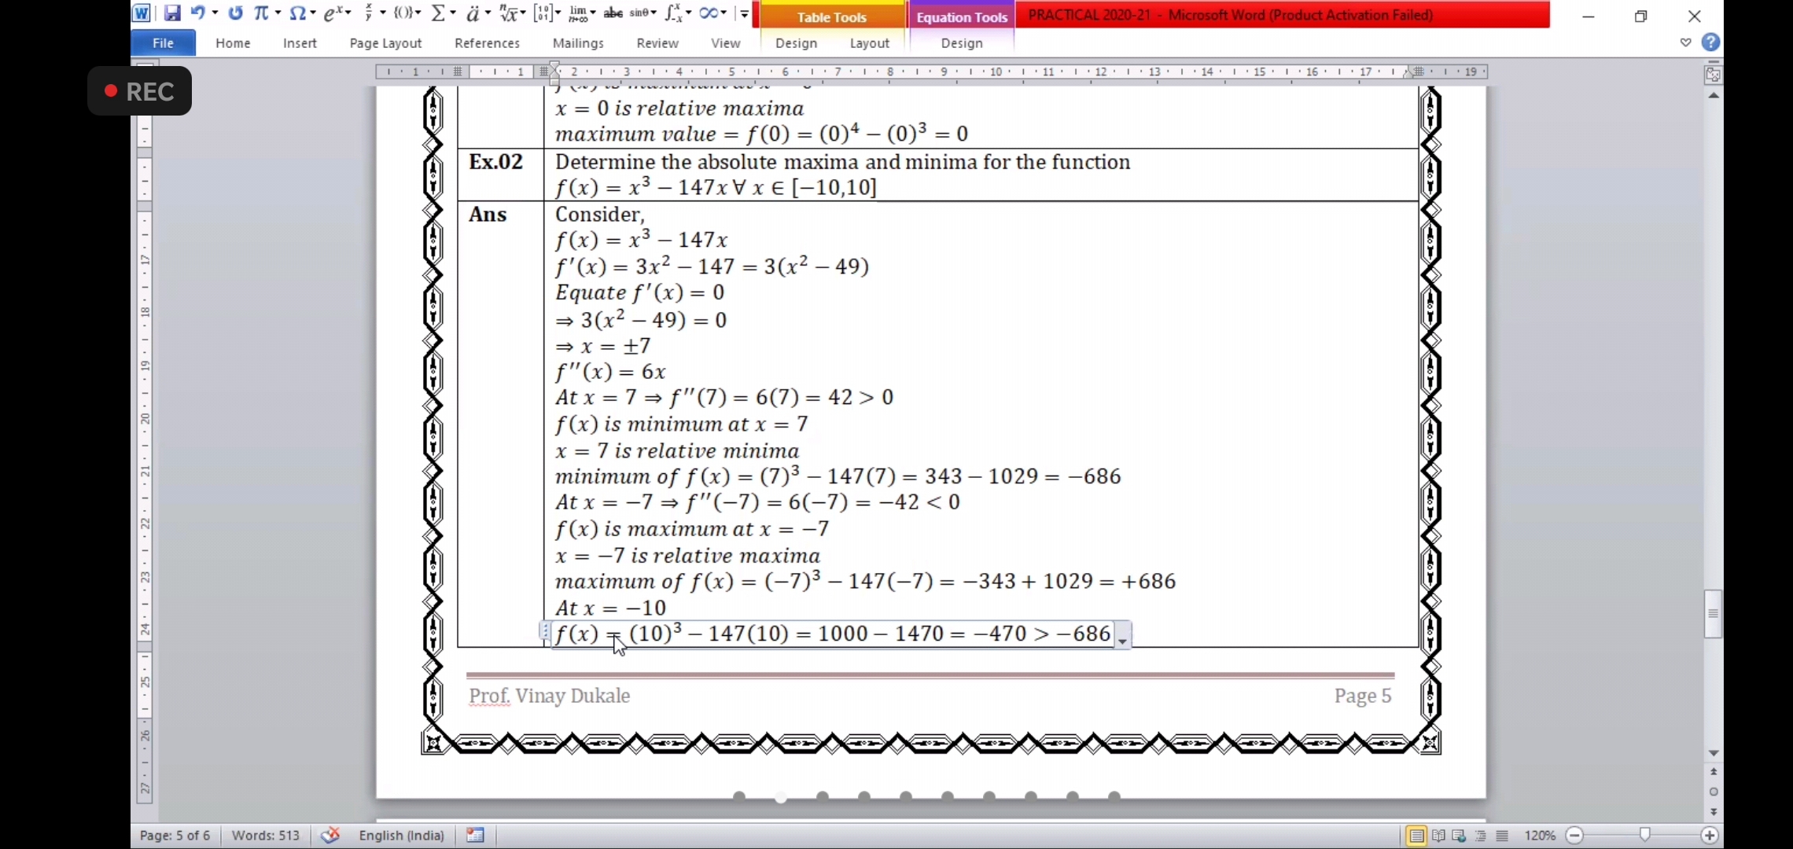The width and height of the screenshot is (1793, 849).
Task: Switch to Print Layout view
Action: (x=1416, y=836)
